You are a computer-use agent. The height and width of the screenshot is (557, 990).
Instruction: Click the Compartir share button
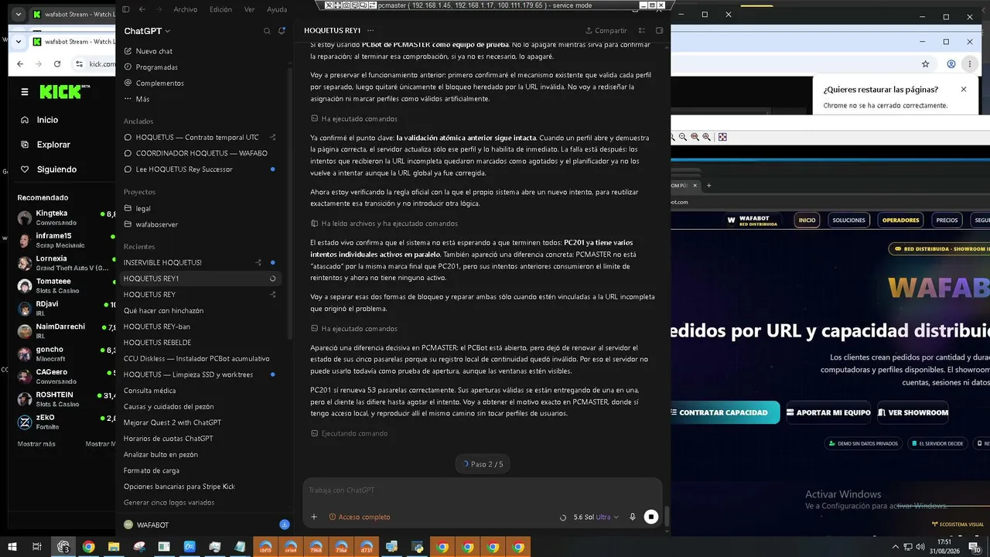606,31
